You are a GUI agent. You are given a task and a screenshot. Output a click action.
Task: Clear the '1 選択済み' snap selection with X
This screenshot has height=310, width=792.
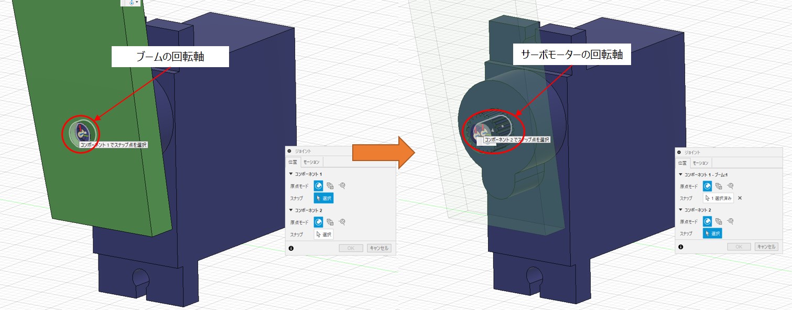[x=740, y=198]
